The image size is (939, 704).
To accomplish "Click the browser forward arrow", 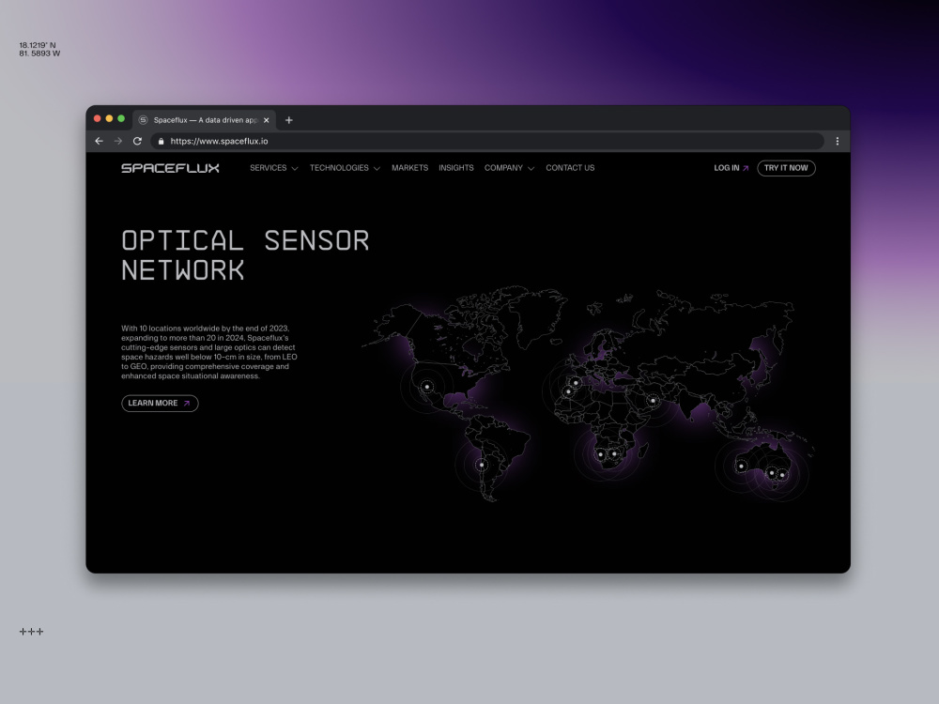I will tap(118, 142).
